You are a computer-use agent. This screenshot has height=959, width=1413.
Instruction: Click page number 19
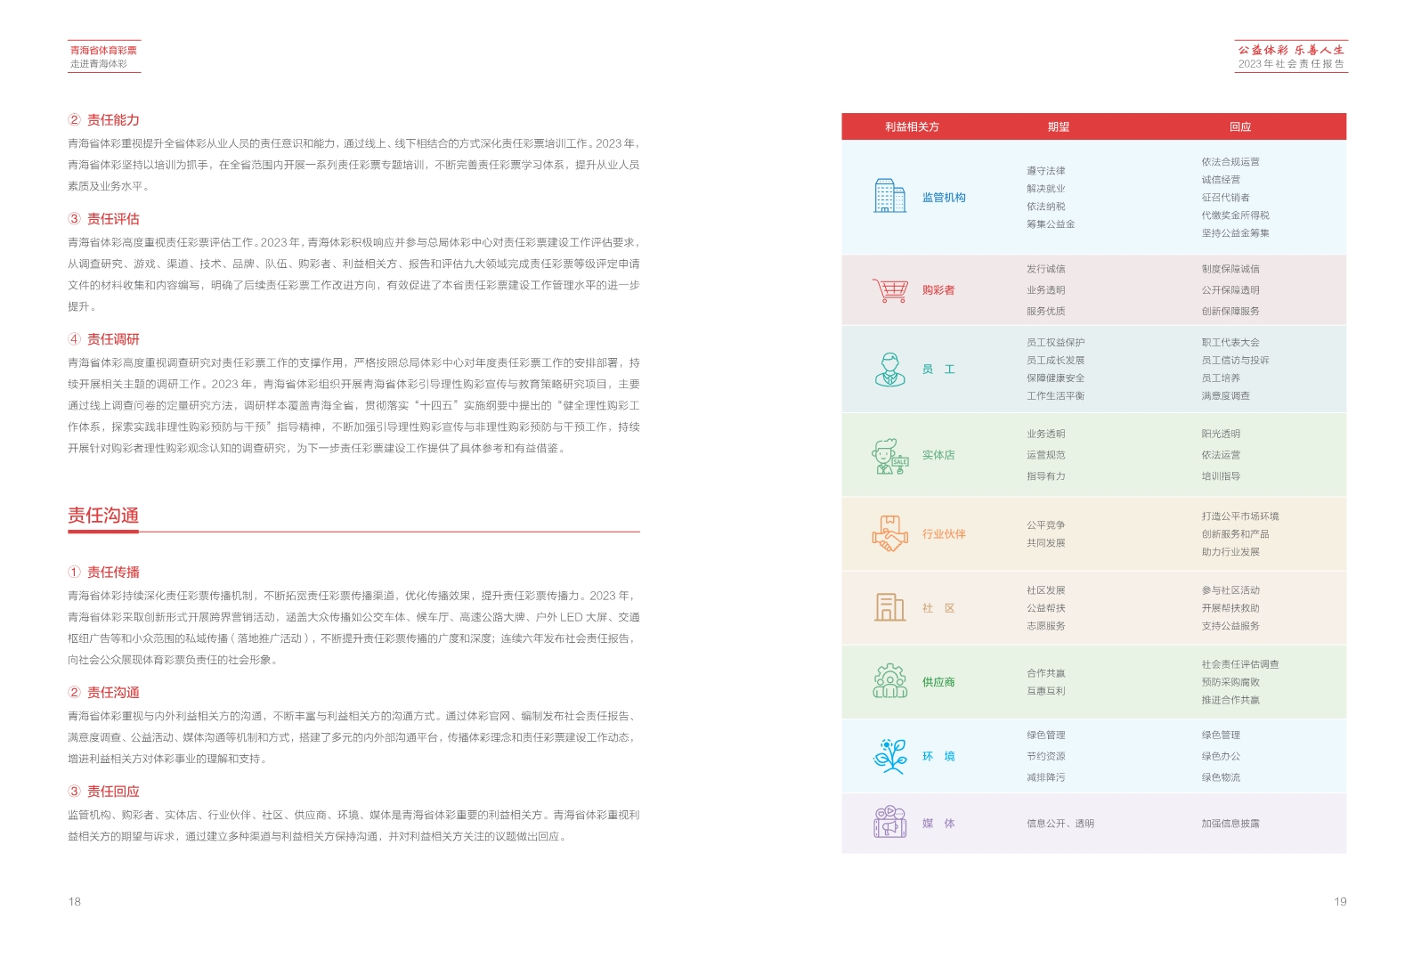1339,902
